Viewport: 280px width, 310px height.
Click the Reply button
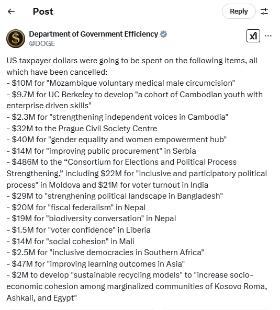pyautogui.click(x=239, y=12)
